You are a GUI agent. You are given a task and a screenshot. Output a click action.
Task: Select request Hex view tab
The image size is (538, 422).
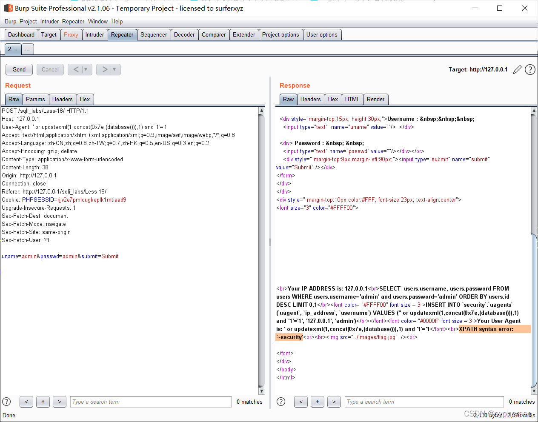click(x=85, y=99)
